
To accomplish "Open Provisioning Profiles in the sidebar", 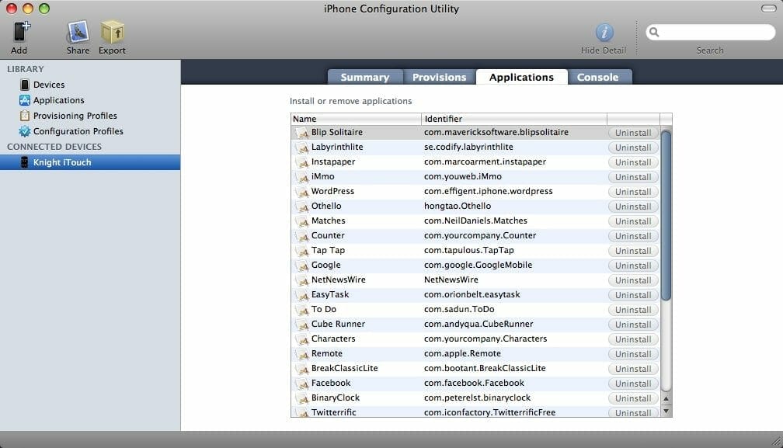I will point(75,116).
